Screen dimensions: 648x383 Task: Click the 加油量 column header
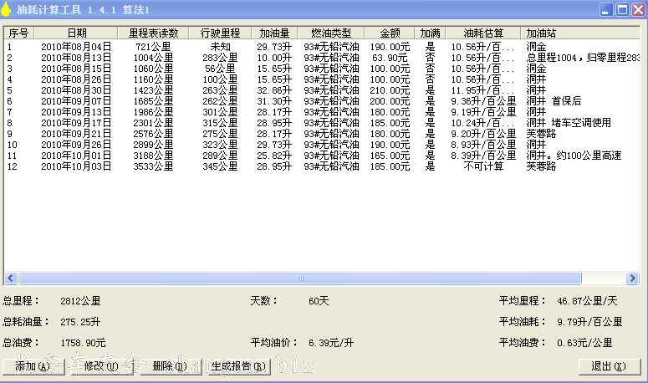274,33
